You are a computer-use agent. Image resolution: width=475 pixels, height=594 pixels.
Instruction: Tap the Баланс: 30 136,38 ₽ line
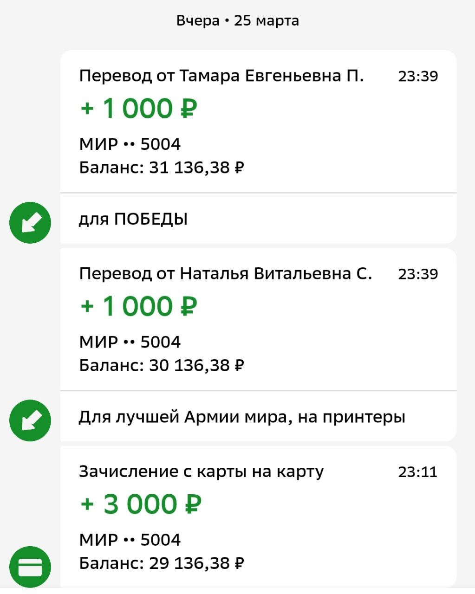point(162,365)
